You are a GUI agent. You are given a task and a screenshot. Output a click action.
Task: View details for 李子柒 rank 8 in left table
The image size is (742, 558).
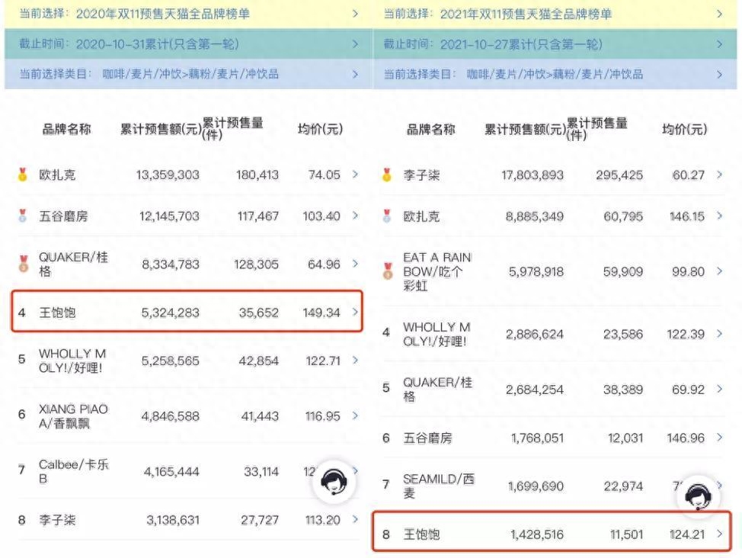355,519
